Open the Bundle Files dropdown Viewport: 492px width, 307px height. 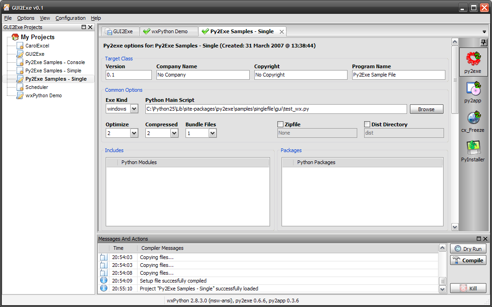click(x=212, y=133)
